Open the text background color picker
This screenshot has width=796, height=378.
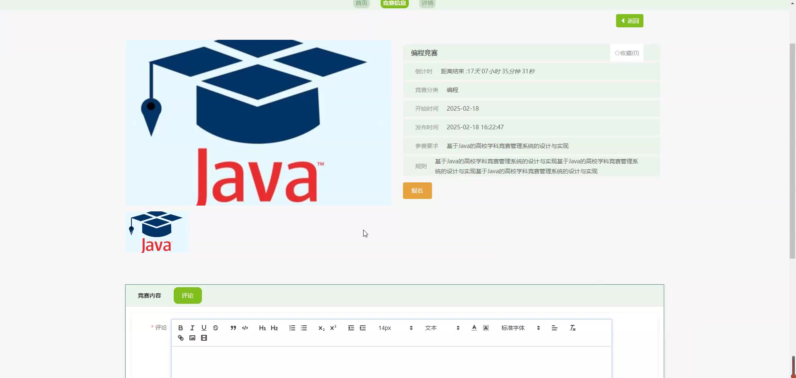486,328
